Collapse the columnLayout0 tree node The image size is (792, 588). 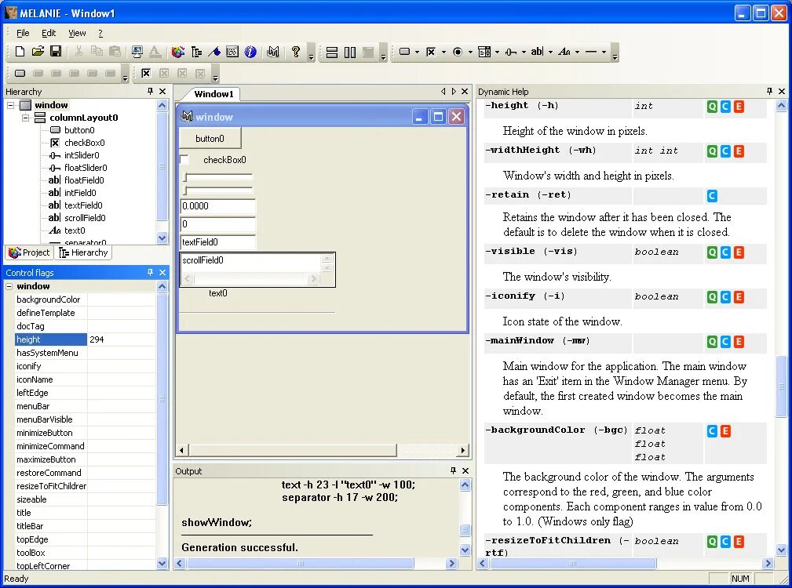pos(25,118)
